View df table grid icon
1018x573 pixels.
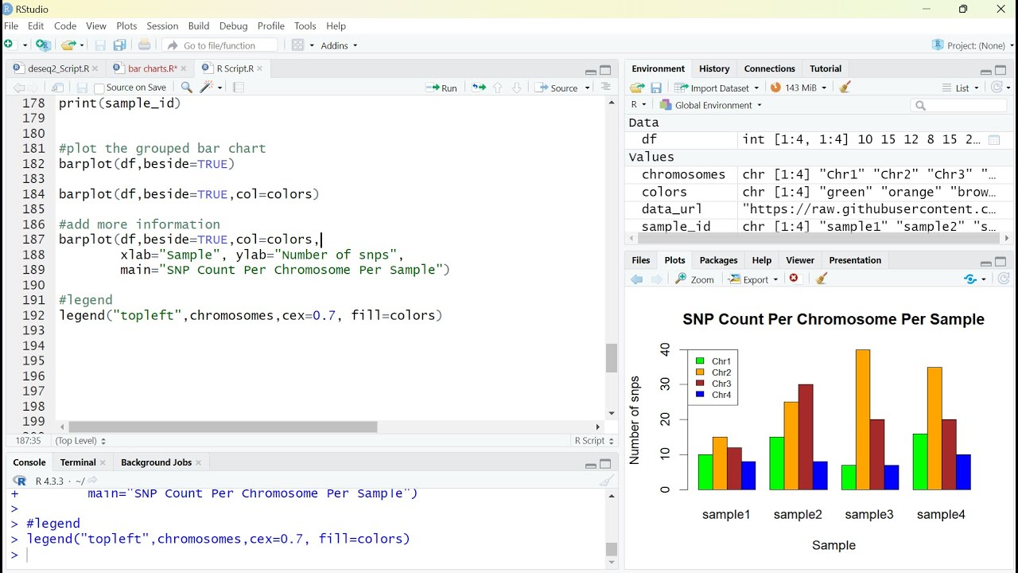pos(994,140)
